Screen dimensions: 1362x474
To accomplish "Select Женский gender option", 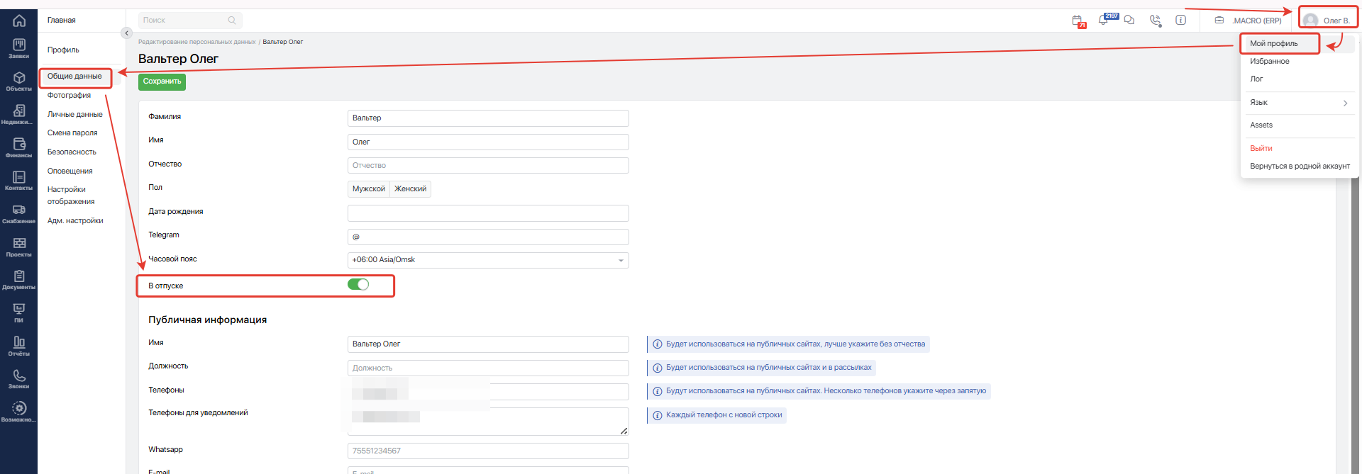I will [x=410, y=189].
